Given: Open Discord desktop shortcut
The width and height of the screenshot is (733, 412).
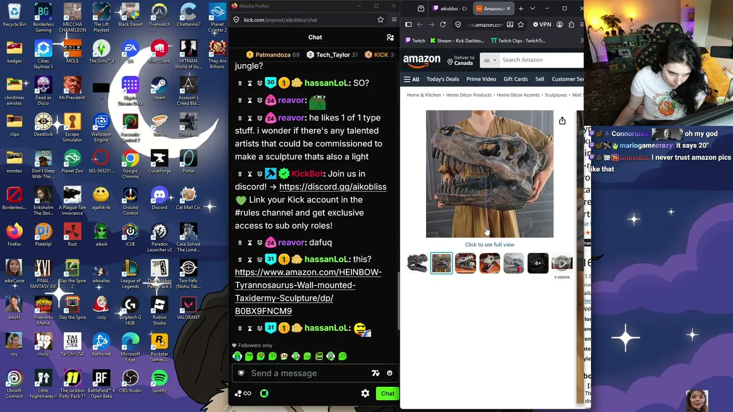Looking at the screenshot, I should pyautogui.click(x=159, y=199).
